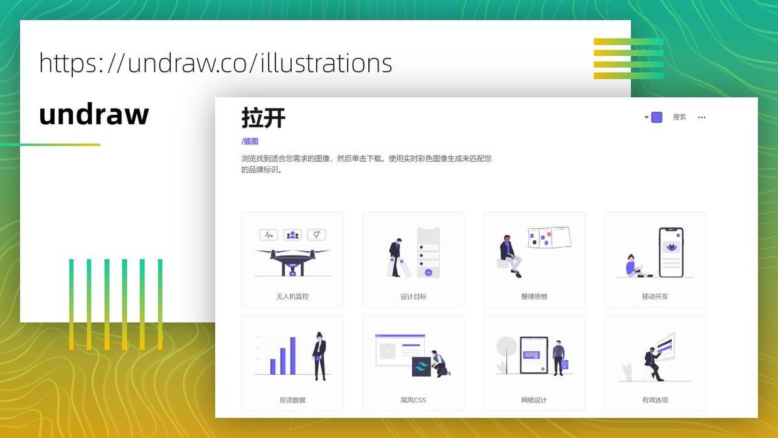The image size is (778, 438).
Task: Expand the dropdown arrow beside the color swatch
Action: [x=646, y=117]
